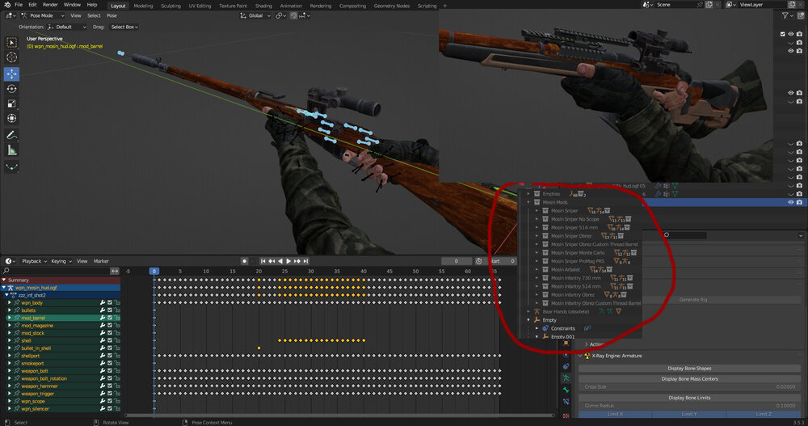Click the Display Bone Limits button
Viewport: 808px width, 426px height.
[x=692, y=397]
